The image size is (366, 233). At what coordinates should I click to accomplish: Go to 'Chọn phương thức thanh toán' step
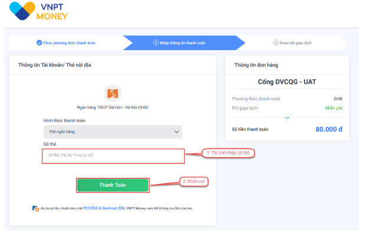[66, 43]
